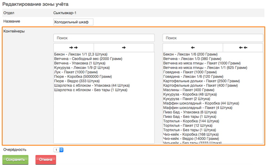Select 'Чиз-кейк - Ведро (14000 Грамм)'
The height and width of the screenshot is (165, 267).
coord(191,138)
